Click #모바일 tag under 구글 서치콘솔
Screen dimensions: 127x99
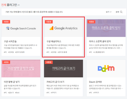tap(11, 52)
